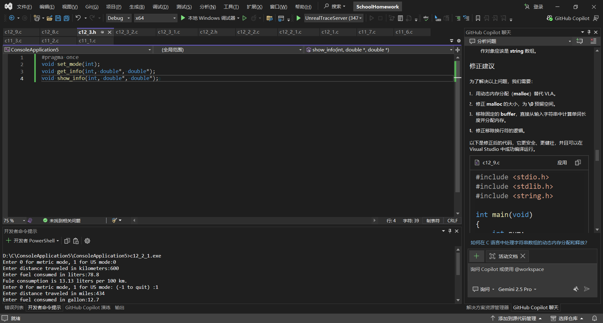This screenshot has height=323, width=603.
Task: Click the editor horizontal scrollbar track
Action: (254, 220)
